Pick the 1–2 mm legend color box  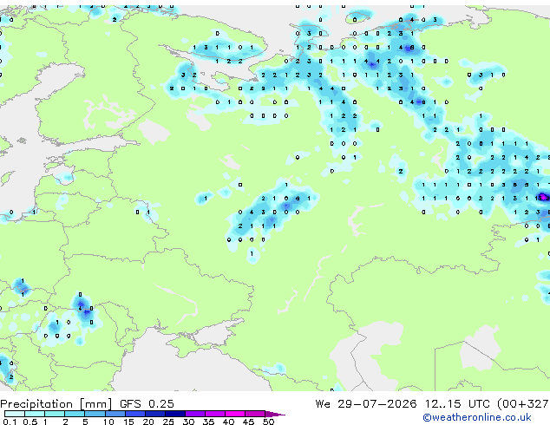(55, 414)
